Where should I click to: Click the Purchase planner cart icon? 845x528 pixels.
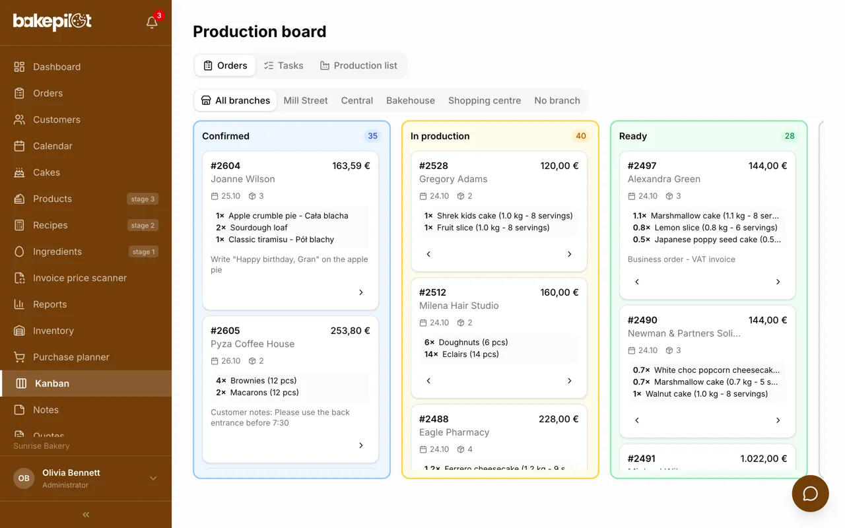point(20,357)
